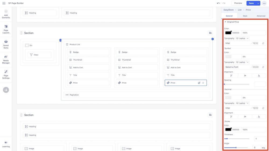Open more options dots on selected Price
Viewport: 269px width, 151px height.
[203, 83]
